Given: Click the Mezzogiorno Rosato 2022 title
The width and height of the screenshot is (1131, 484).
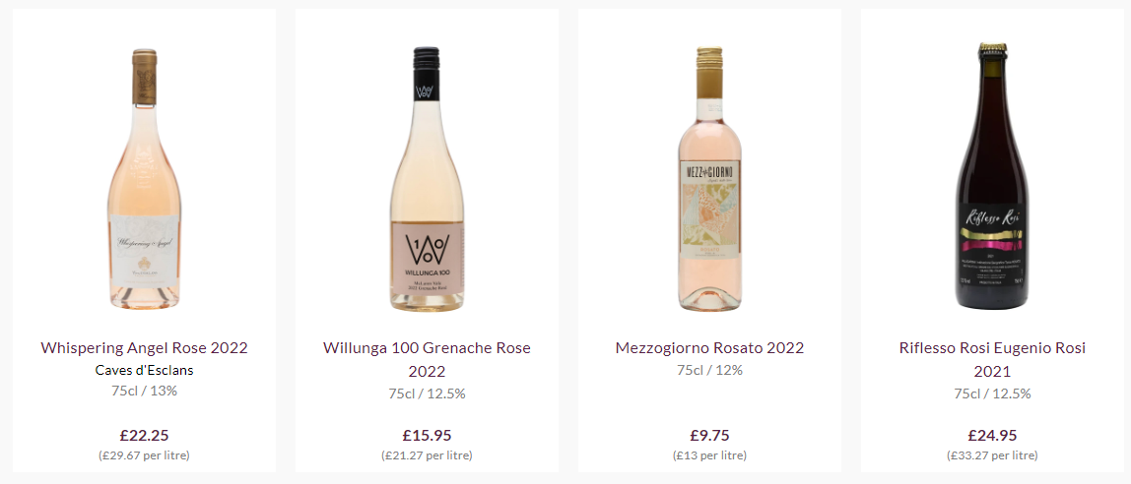Looking at the screenshot, I should point(709,348).
